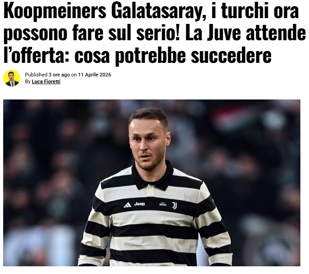The image size is (309, 274).
Task: Click the publish date 11 Aprile 2026
Action: point(95,75)
